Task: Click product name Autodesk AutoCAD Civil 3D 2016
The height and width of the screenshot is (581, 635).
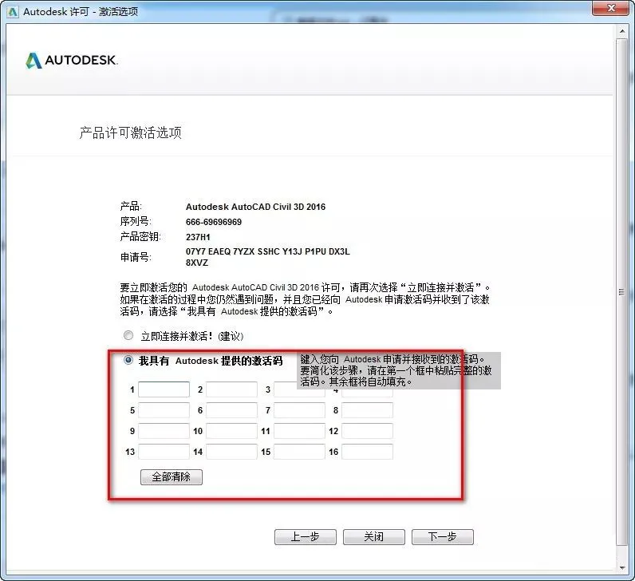Action: coord(255,207)
